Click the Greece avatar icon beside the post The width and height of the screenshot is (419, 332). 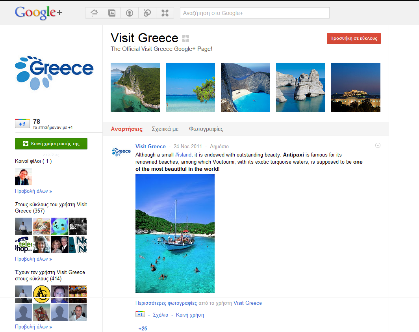tap(121, 151)
